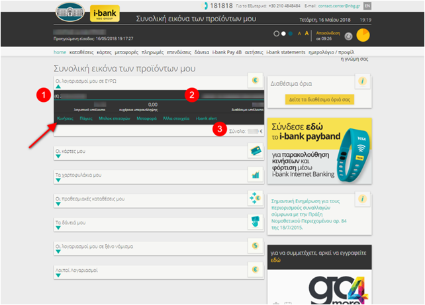Click the term deposits arrows icon
This screenshot has width=425, height=305.
point(256,198)
